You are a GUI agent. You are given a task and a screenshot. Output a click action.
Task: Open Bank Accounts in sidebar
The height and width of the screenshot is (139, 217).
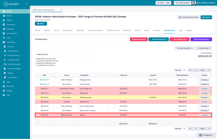[x=13, y=51]
